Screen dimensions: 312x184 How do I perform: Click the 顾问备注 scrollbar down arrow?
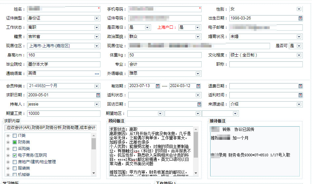point(196,173)
